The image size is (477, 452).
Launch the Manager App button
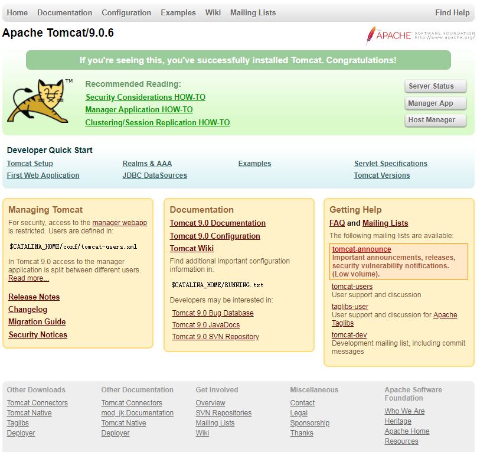point(435,103)
